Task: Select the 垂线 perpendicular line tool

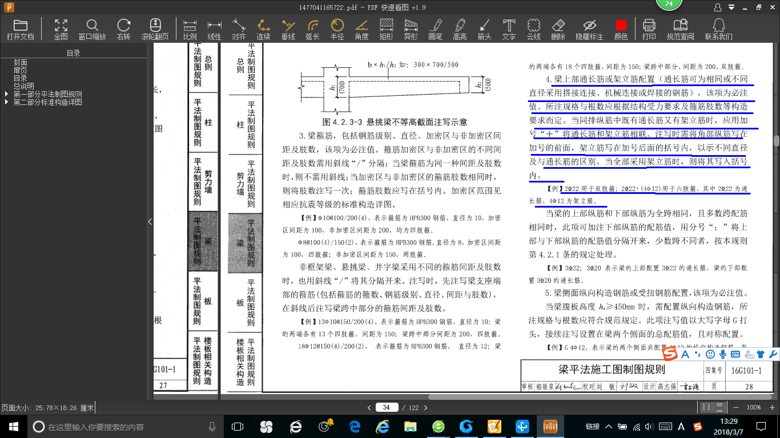Action: (288, 29)
